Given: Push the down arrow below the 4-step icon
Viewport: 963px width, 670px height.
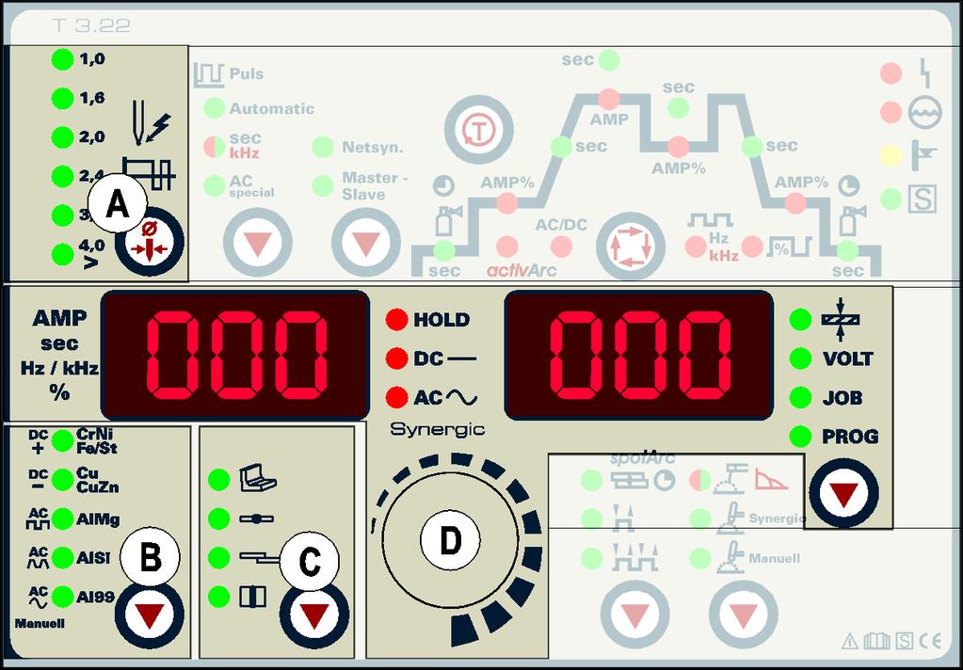Looking at the screenshot, I should coord(634,614).
